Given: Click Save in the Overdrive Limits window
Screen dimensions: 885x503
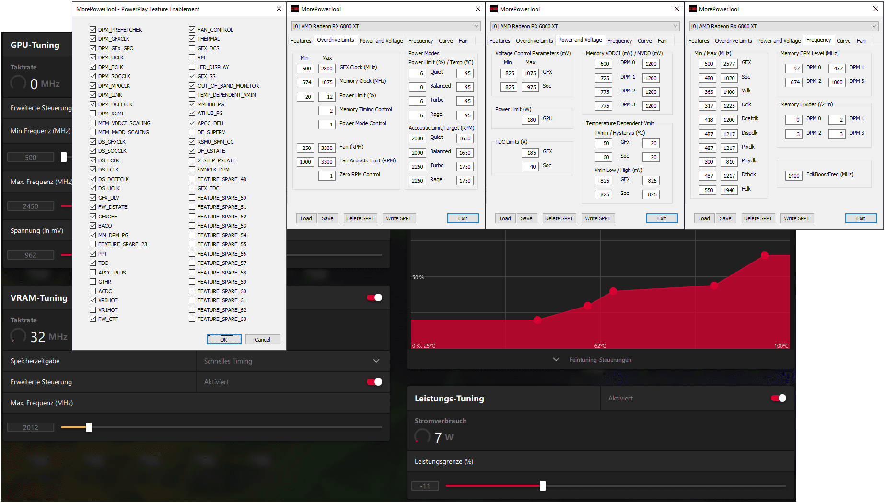Looking at the screenshot, I should click(x=327, y=218).
